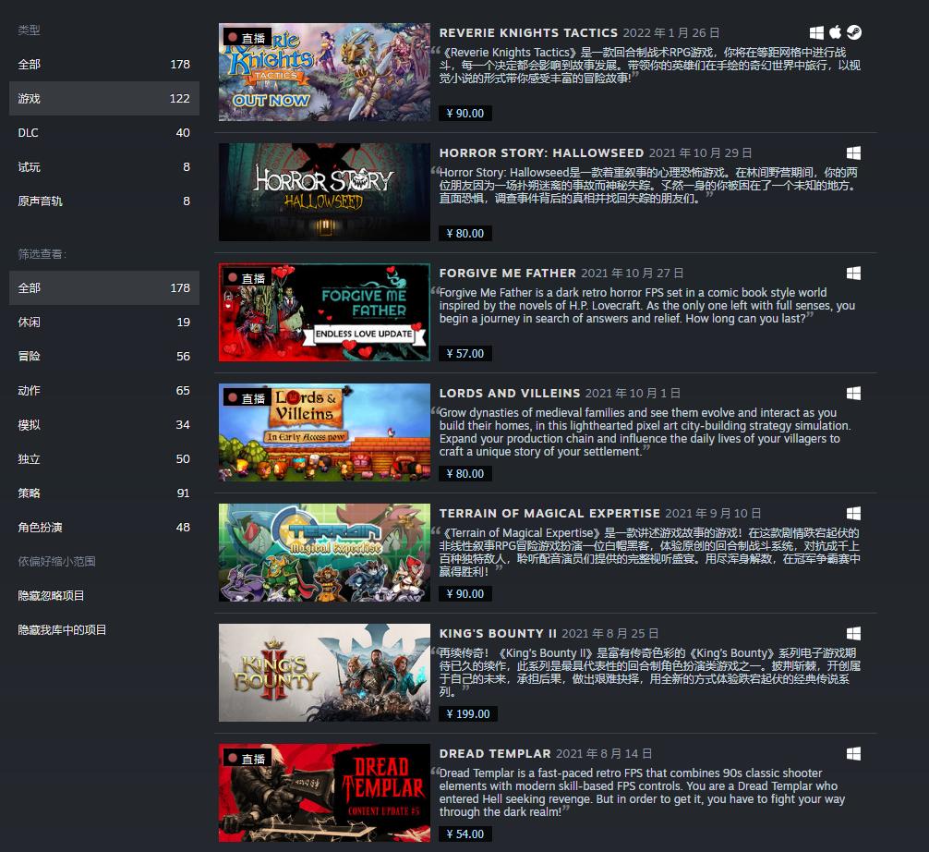Click ¥ 90.00 price of Terrain of Magical Expertise
The width and height of the screenshot is (929, 852).
pyautogui.click(x=465, y=594)
